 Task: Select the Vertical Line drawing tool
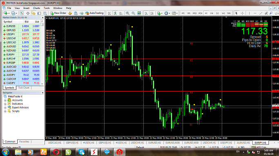[249, 13]
